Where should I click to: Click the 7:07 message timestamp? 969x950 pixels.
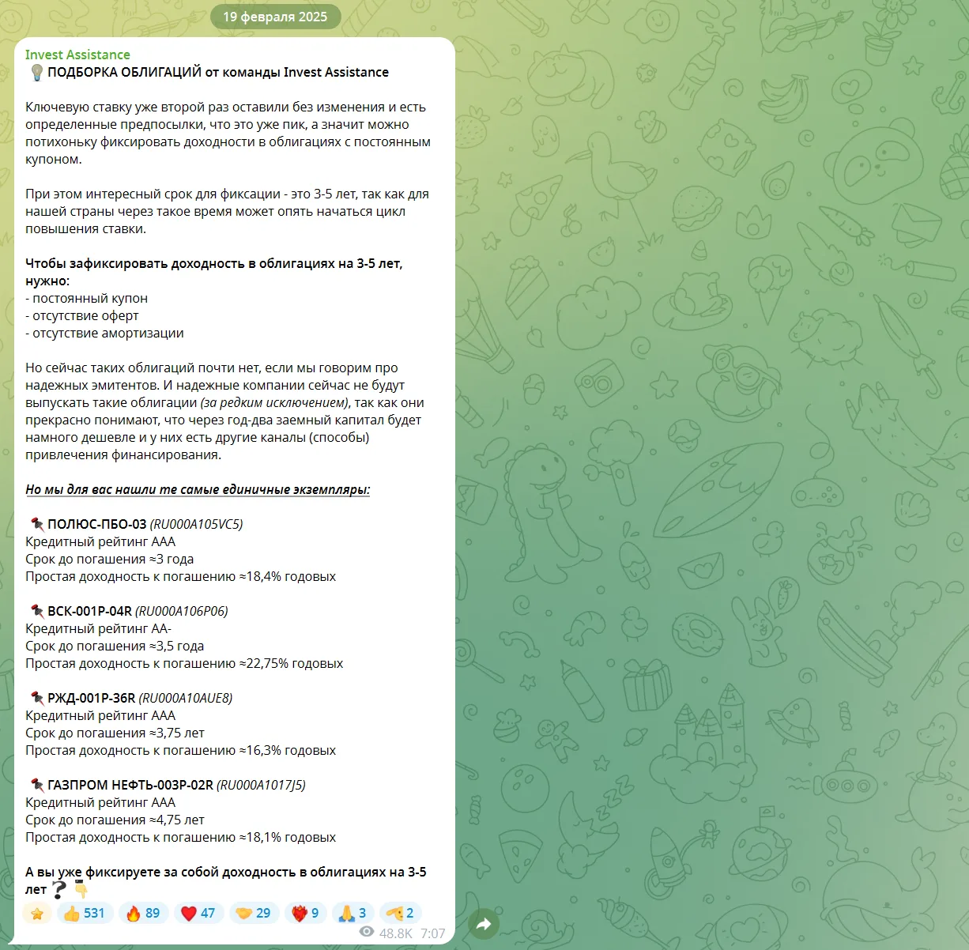(x=433, y=933)
